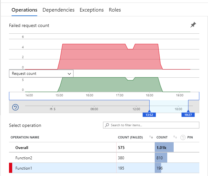Sort by COUNT (FAILED) column

pos(151,137)
